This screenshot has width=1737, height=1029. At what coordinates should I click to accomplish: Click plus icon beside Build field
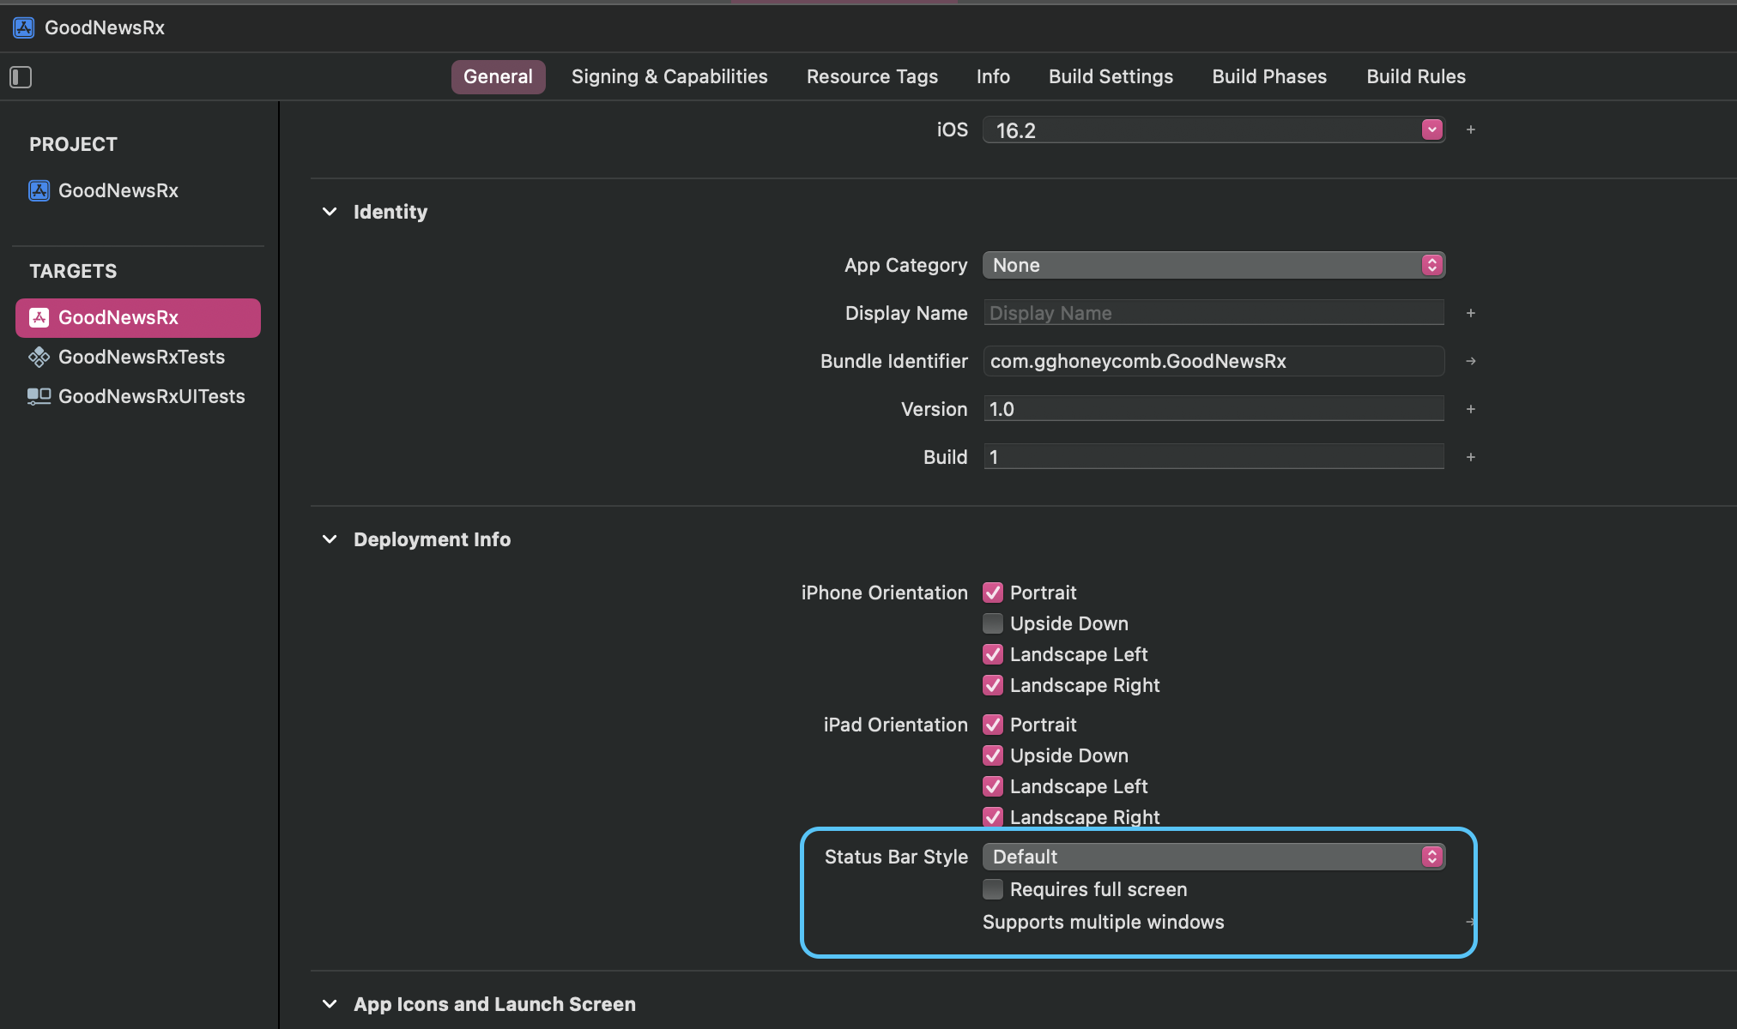1470,457
